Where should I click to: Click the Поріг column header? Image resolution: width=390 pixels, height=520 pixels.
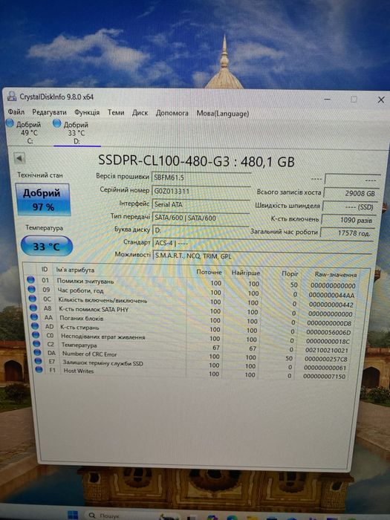click(290, 273)
